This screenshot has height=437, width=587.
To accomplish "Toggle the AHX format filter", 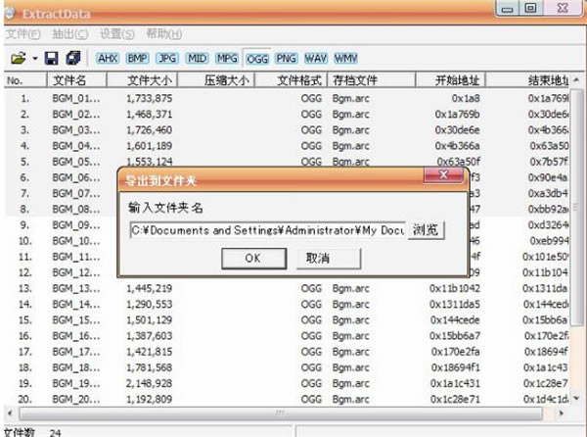I will click(x=108, y=58).
